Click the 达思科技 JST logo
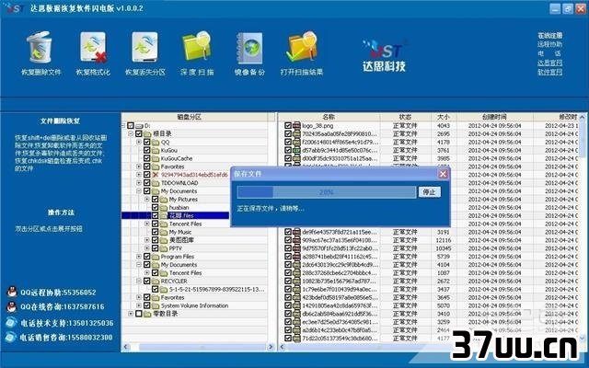This screenshot has width=589, height=368. (x=384, y=55)
